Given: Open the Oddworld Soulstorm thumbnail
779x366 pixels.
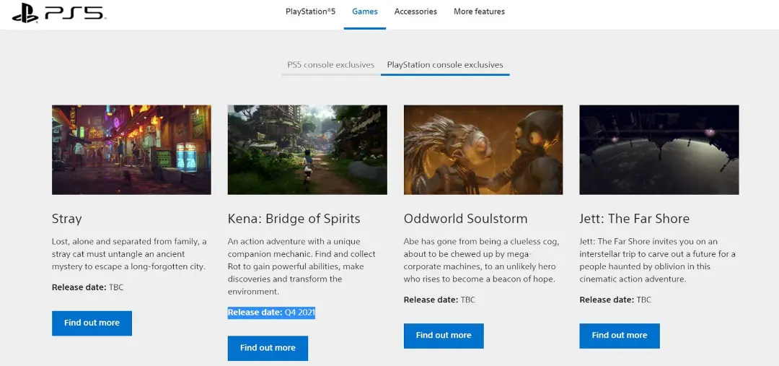Looking at the screenshot, I should pos(483,149).
